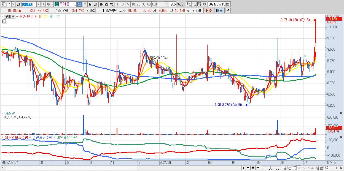The width and height of the screenshot is (344, 171).
Task: Select the 5 interval button
Action: (x=128, y=4)
